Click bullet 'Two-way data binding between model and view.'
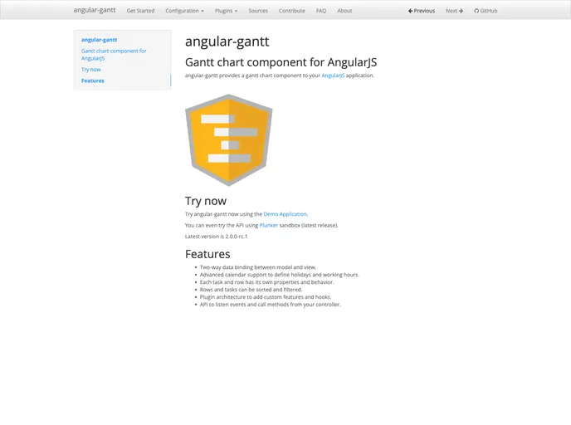The height and width of the screenshot is (425, 571). 258,267
